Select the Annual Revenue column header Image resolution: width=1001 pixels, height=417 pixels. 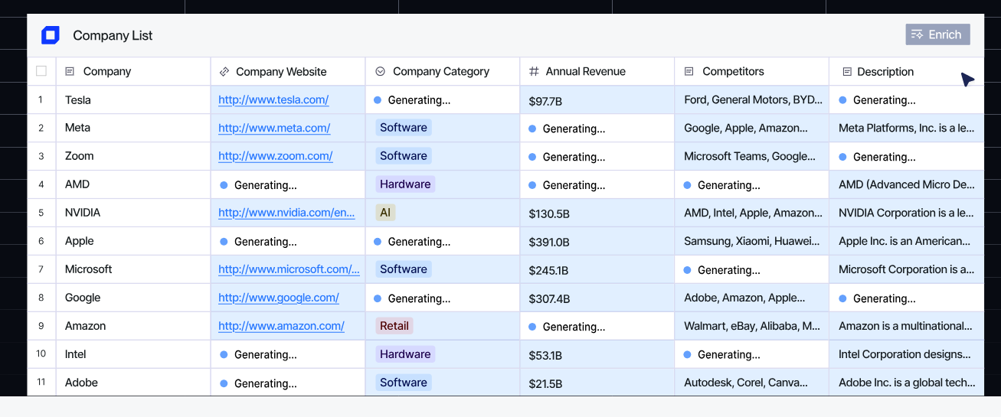coord(597,71)
